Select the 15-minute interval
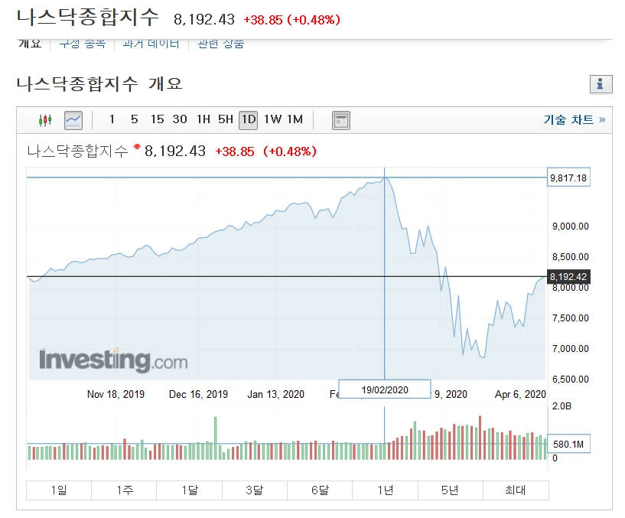 pyautogui.click(x=157, y=119)
